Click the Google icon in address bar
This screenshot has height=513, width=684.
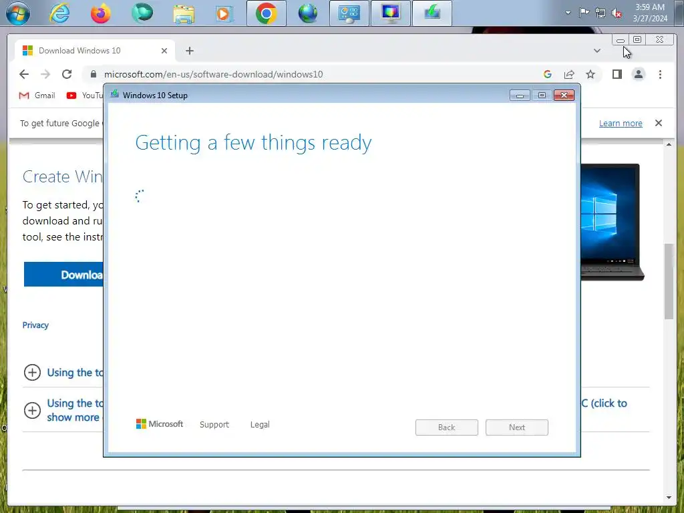(x=548, y=74)
